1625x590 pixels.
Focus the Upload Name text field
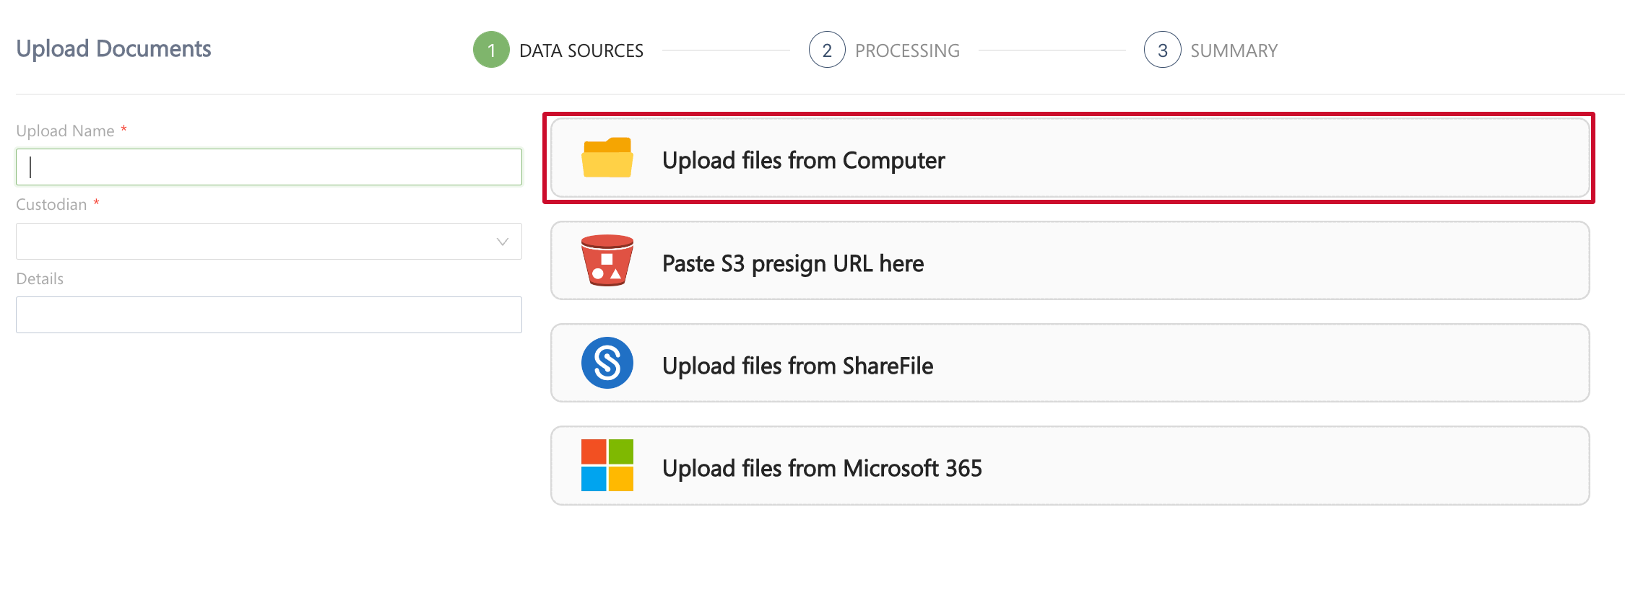point(269,167)
